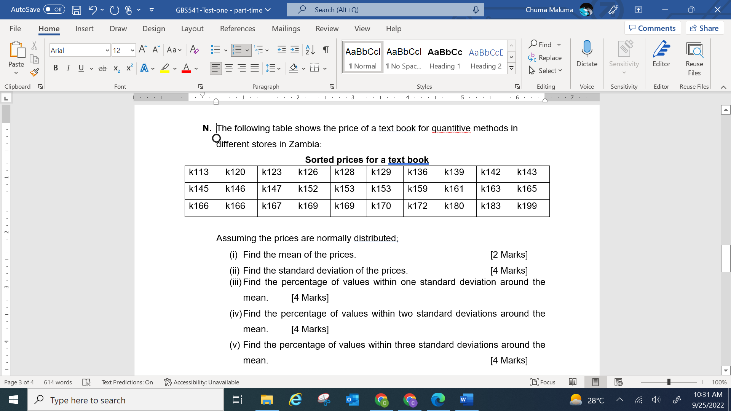Open the Comments panel
Viewport: 731px width, 411px height.
(x=652, y=28)
